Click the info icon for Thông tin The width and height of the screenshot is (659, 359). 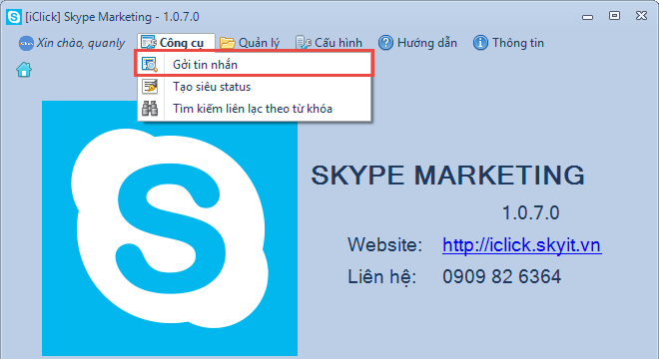click(480, 43)
